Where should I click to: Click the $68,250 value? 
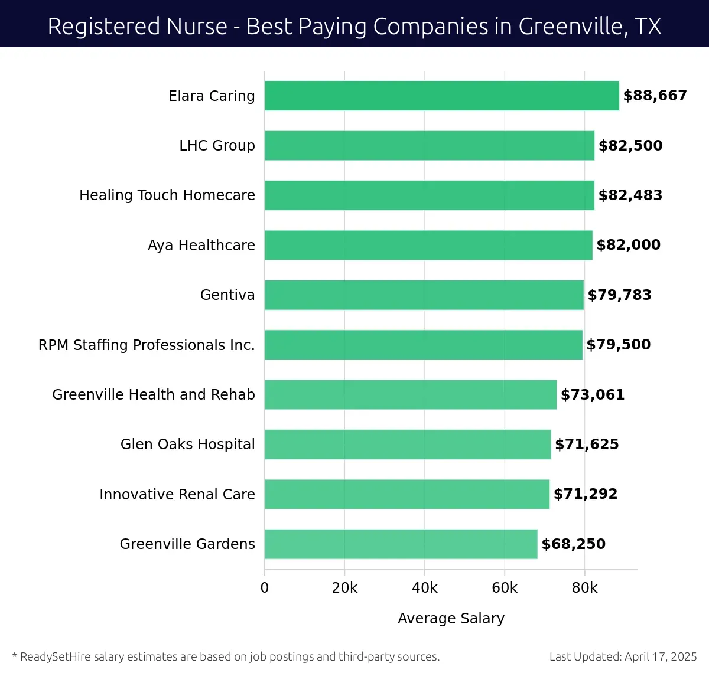(x=574, y=544)
